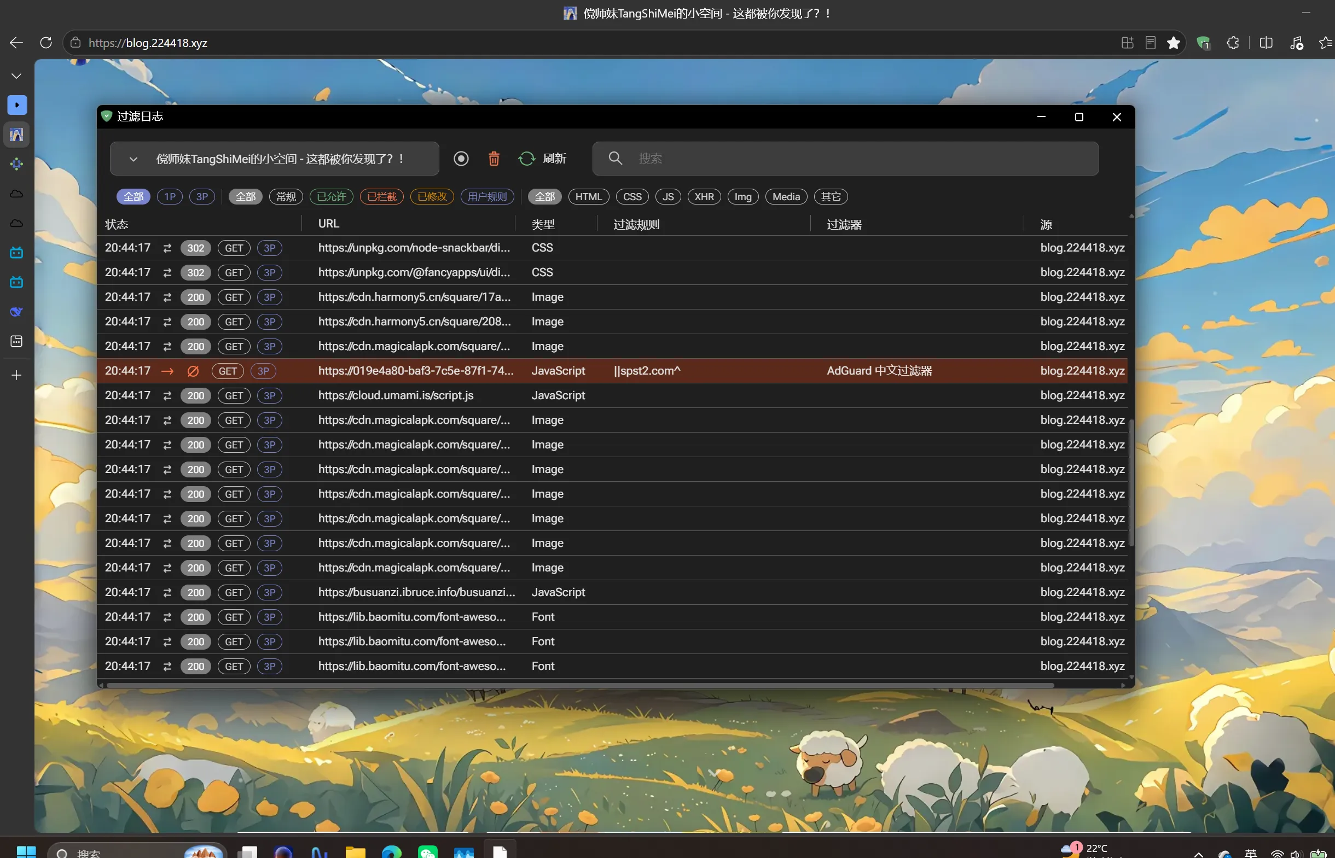Viewport: 1335px width, 858px height.
Task: Select the third 全部 type filter
Action: [545, 197]
